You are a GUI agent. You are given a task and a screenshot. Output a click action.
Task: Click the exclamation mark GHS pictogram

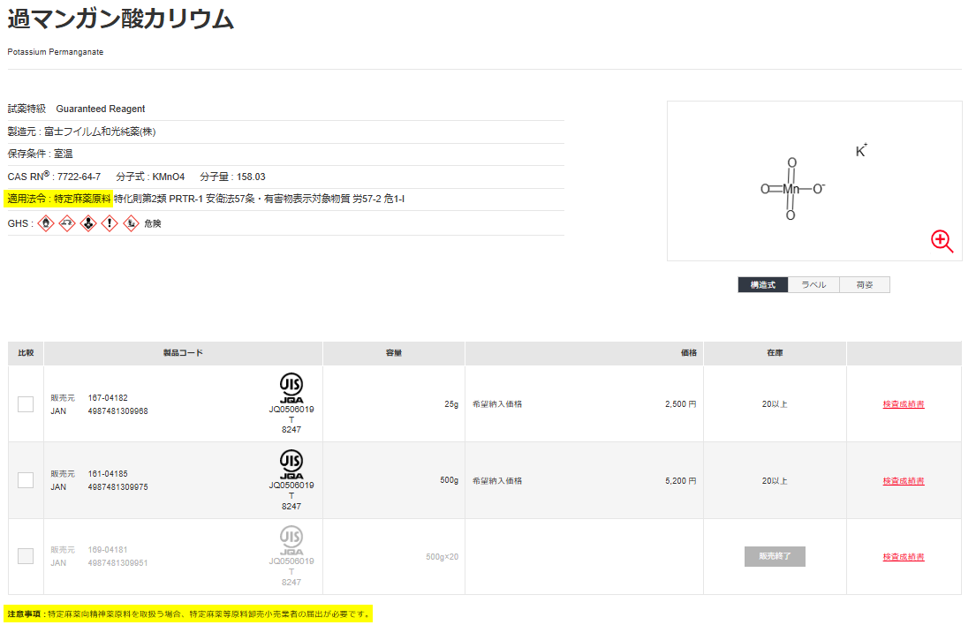108,223
